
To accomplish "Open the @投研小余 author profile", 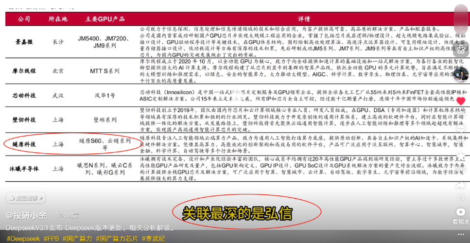I will pos(26,215).
